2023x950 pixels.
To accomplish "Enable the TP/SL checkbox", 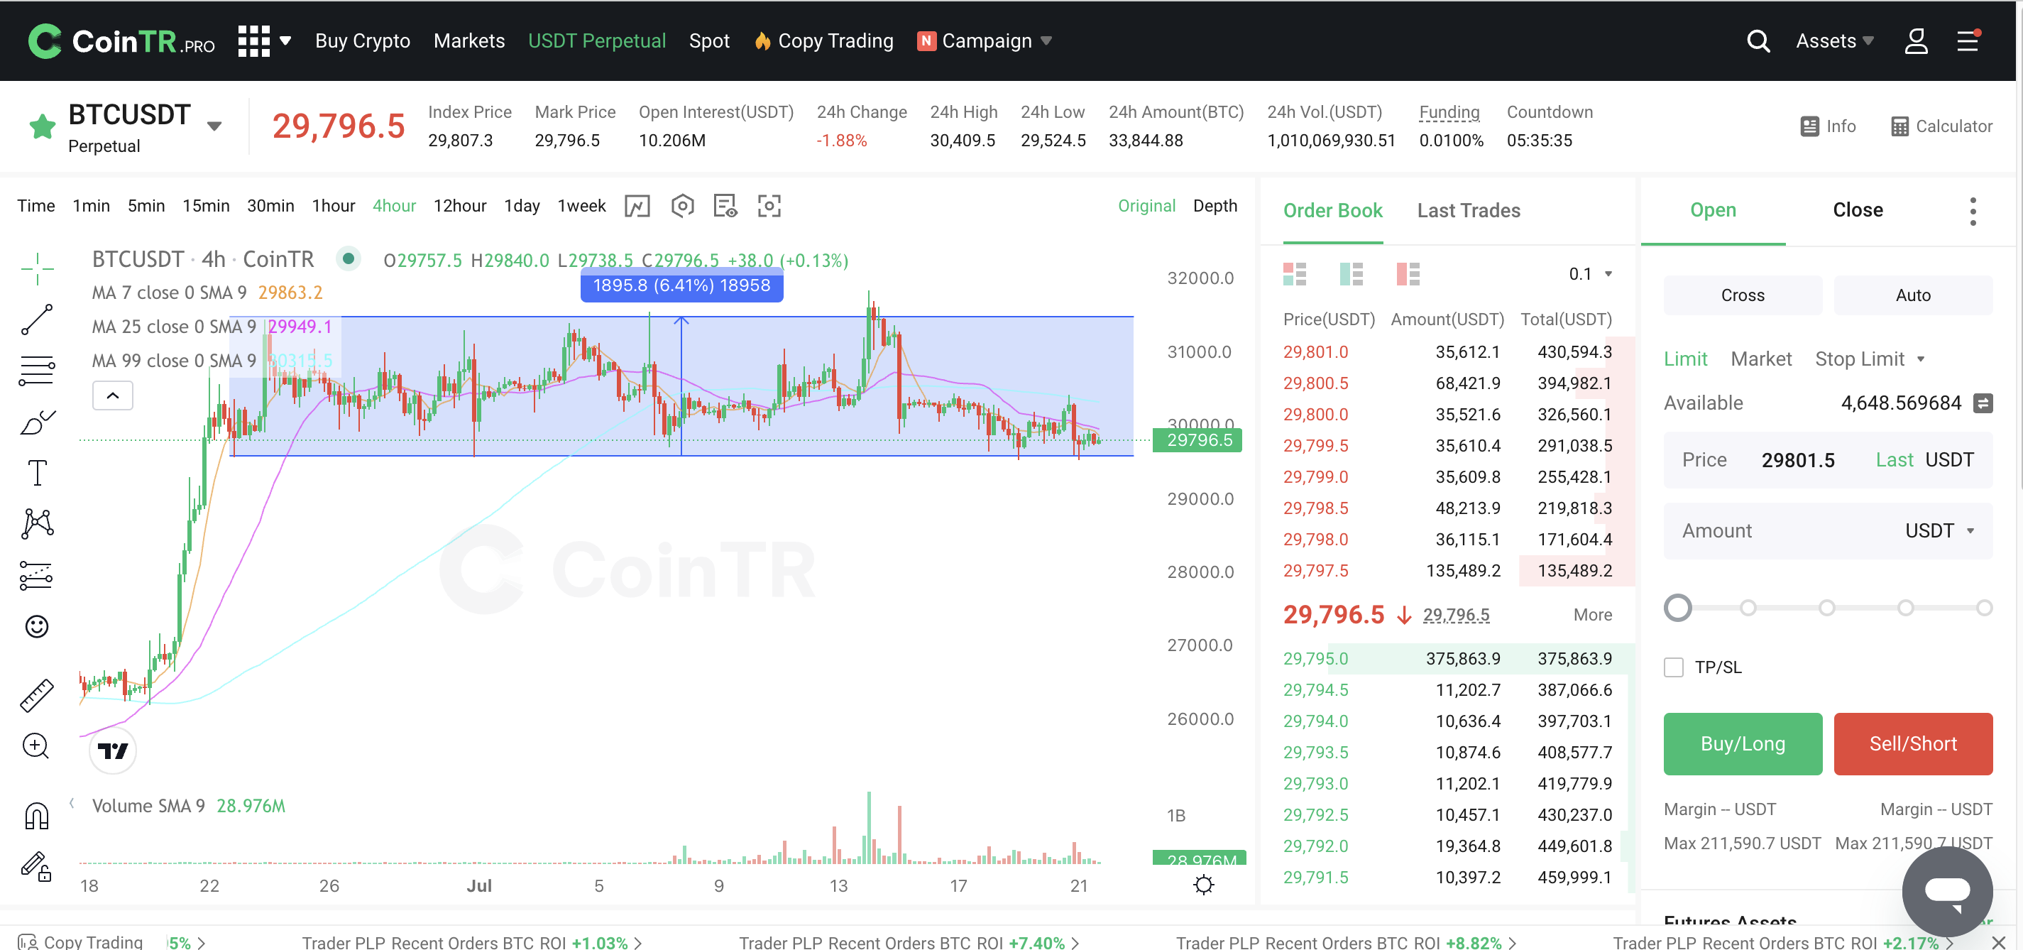I will 1674,667.
